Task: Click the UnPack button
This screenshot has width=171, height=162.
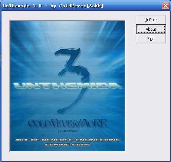Action: pos(151,20)
